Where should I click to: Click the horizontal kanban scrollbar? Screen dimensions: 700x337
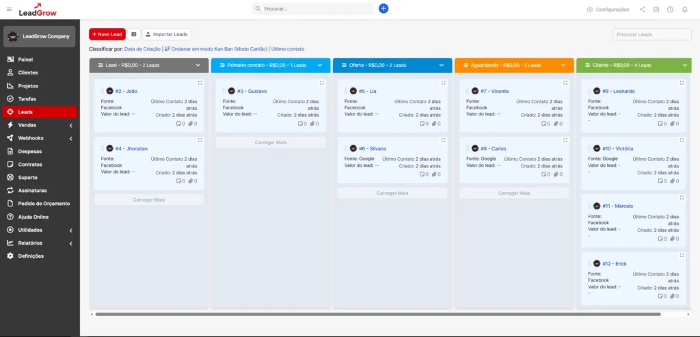point(376,314)
